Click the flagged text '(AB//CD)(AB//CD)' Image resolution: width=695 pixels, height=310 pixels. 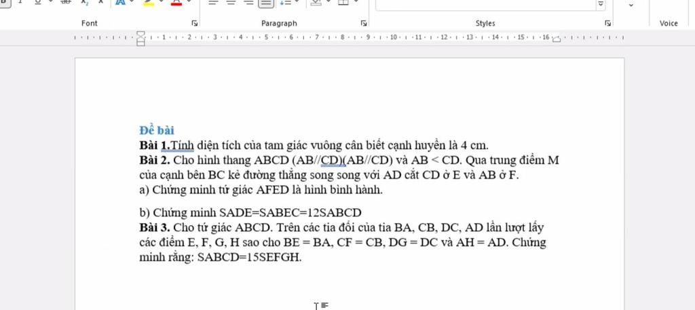(343, 160)
